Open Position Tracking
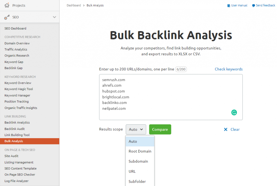277x186 pixels. tap(17, 101)
